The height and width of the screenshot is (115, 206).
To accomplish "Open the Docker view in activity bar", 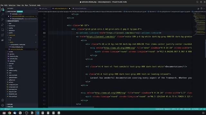I will coord(3,40).
